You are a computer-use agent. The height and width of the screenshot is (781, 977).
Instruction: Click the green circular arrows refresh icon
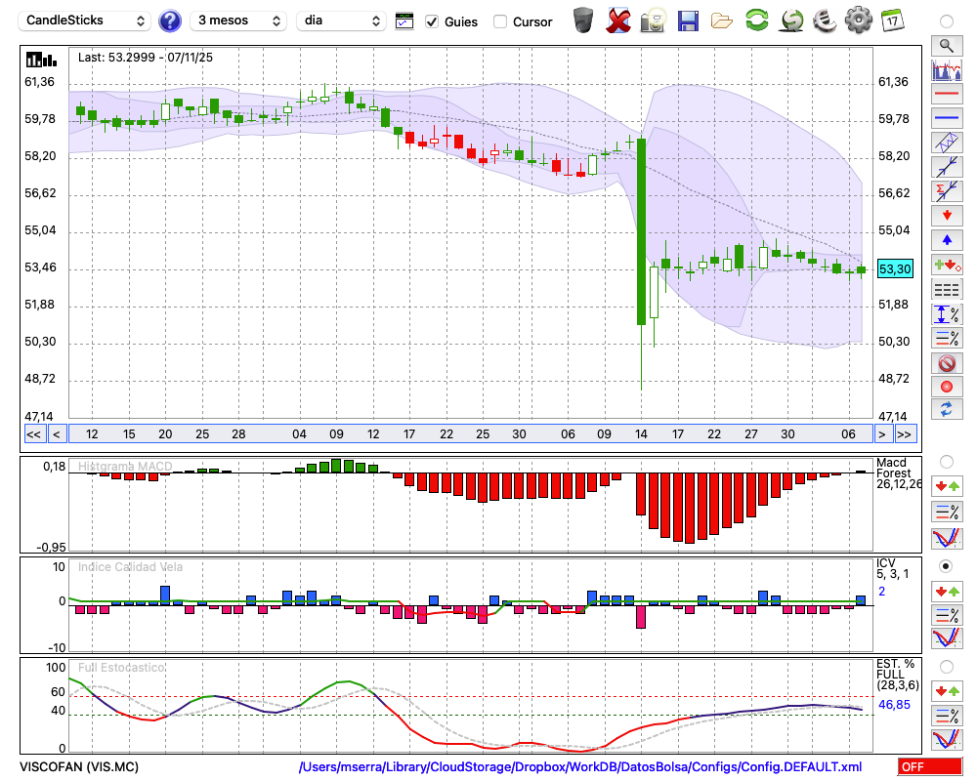click(756, 21)
